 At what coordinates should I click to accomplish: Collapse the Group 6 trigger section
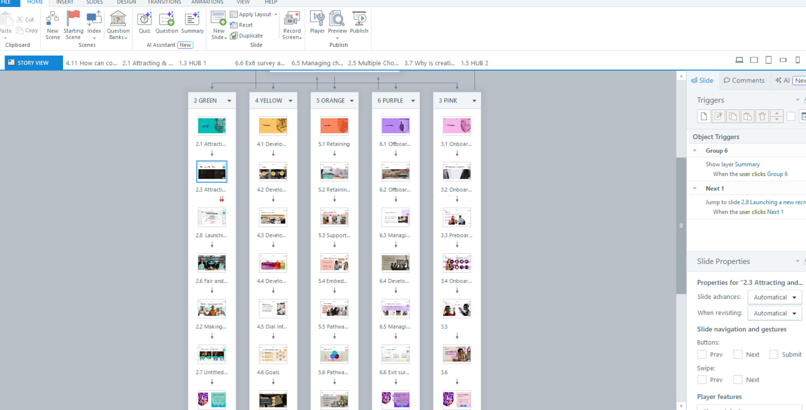pyautogui.click(x=695, y=151)
